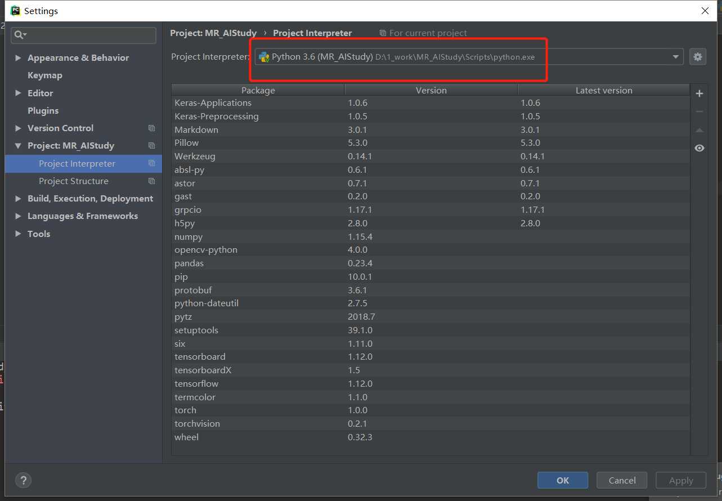722x501 pixels.
Task: Expand Build, Execution, Deployment section
Action: coord(18,199)
